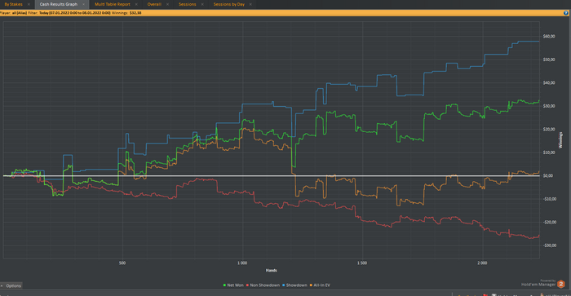Open the help icon in the filter bar
The height and width of the screenshot is (296, 571).
click(x=566, y=13)
